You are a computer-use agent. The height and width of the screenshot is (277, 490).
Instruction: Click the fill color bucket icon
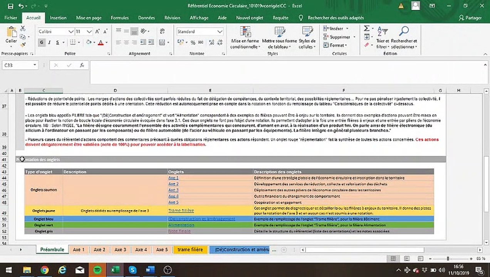click(x=89, y=42)
